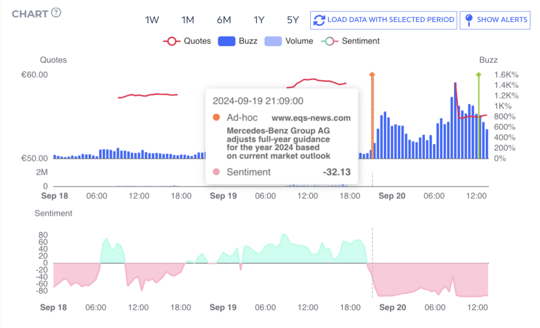540x328 pixels.
Task: Toggle the Volume series in legend
Action: [x=288, y=41]
